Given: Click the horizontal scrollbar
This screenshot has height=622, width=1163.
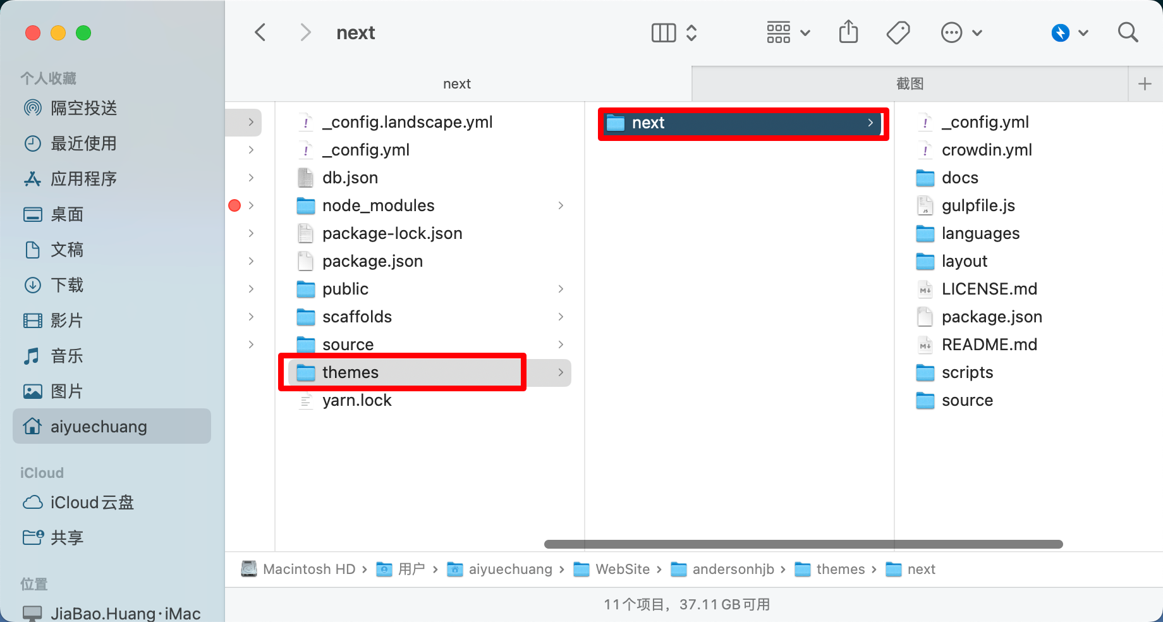Looking at the screenshot, I should coord(803,544).
